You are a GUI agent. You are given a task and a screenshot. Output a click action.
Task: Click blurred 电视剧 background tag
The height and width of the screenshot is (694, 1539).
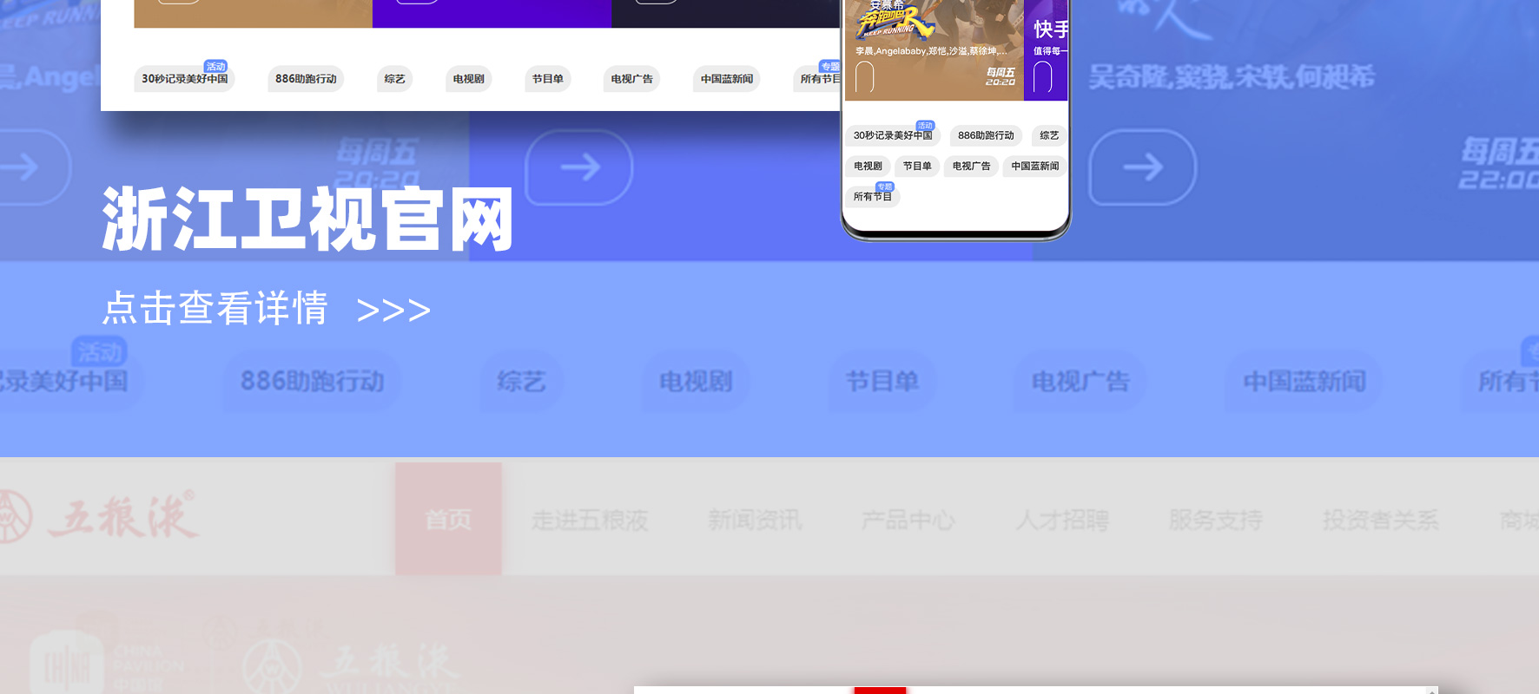tap(696, 381)
